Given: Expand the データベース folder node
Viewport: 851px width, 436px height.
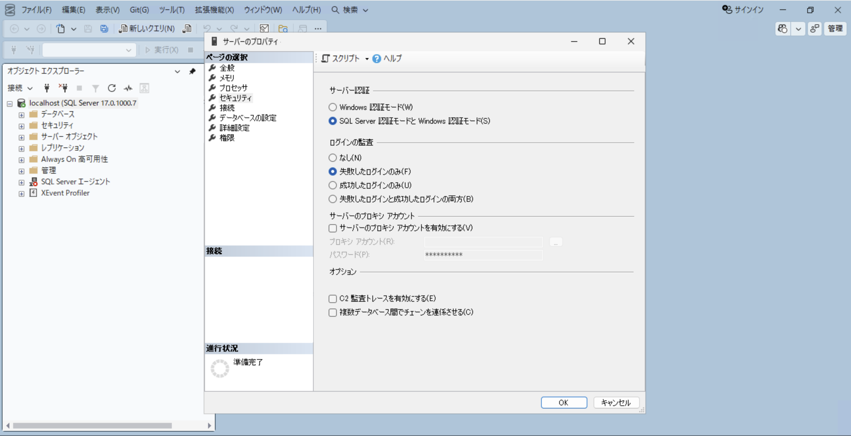Looking at the screenshot, I should [21, 115].
